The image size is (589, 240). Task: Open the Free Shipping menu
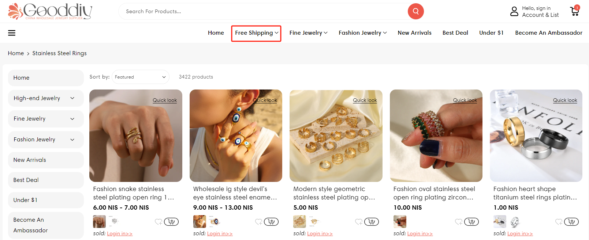click(256, 33)
